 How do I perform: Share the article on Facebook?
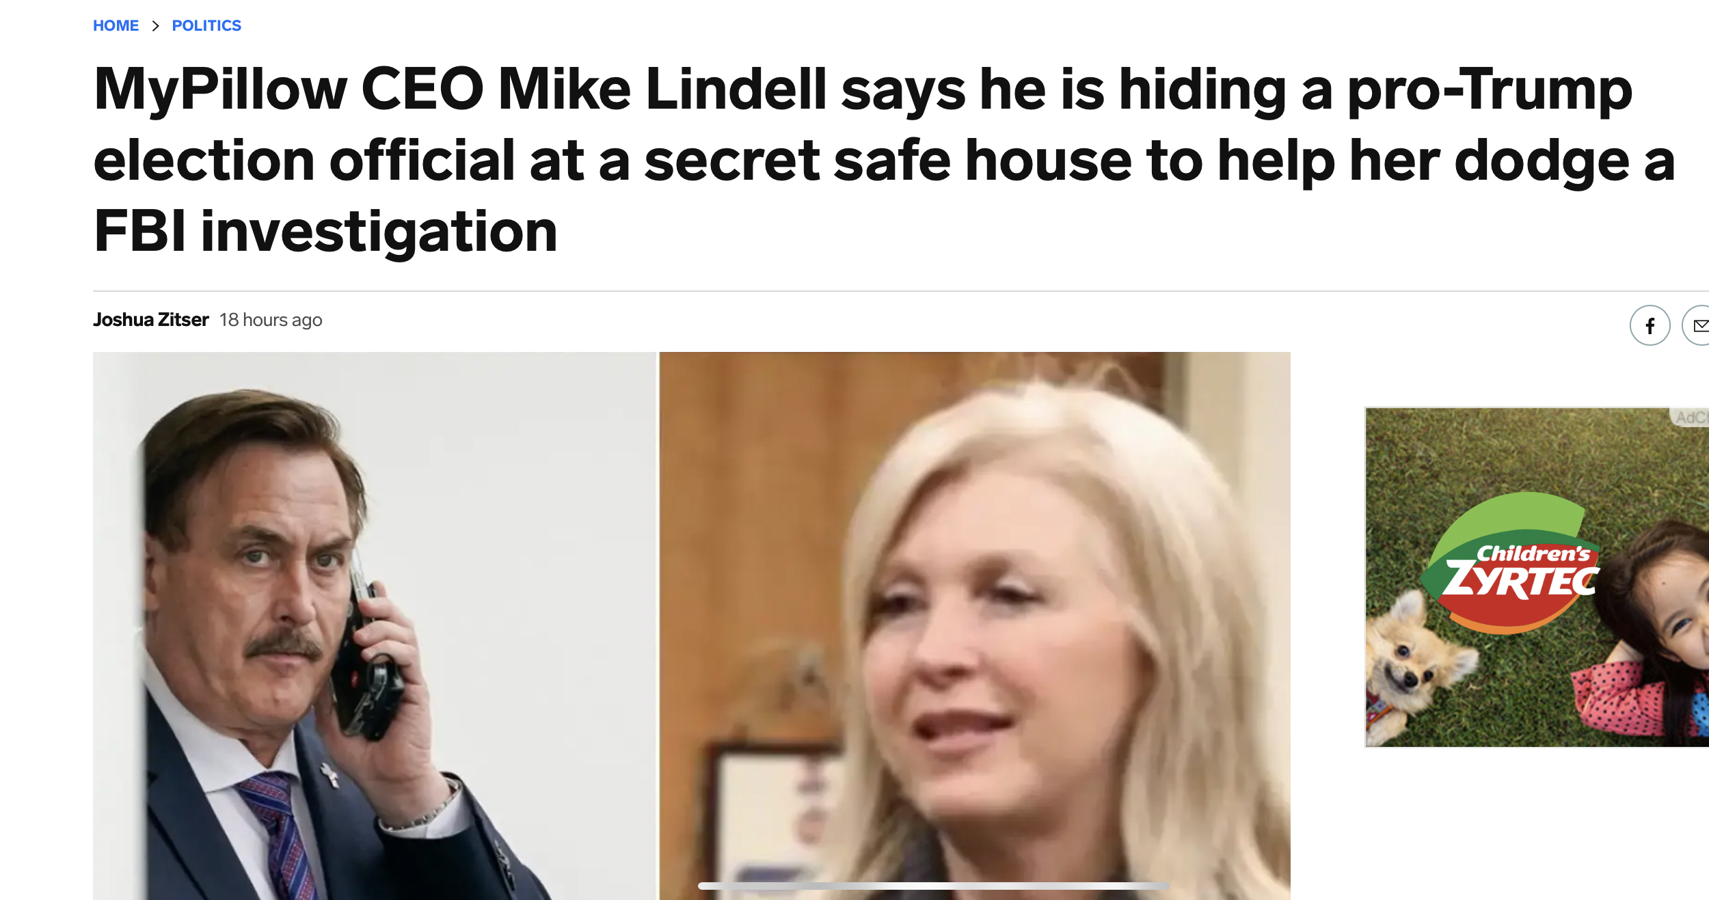click(1650, 325)
